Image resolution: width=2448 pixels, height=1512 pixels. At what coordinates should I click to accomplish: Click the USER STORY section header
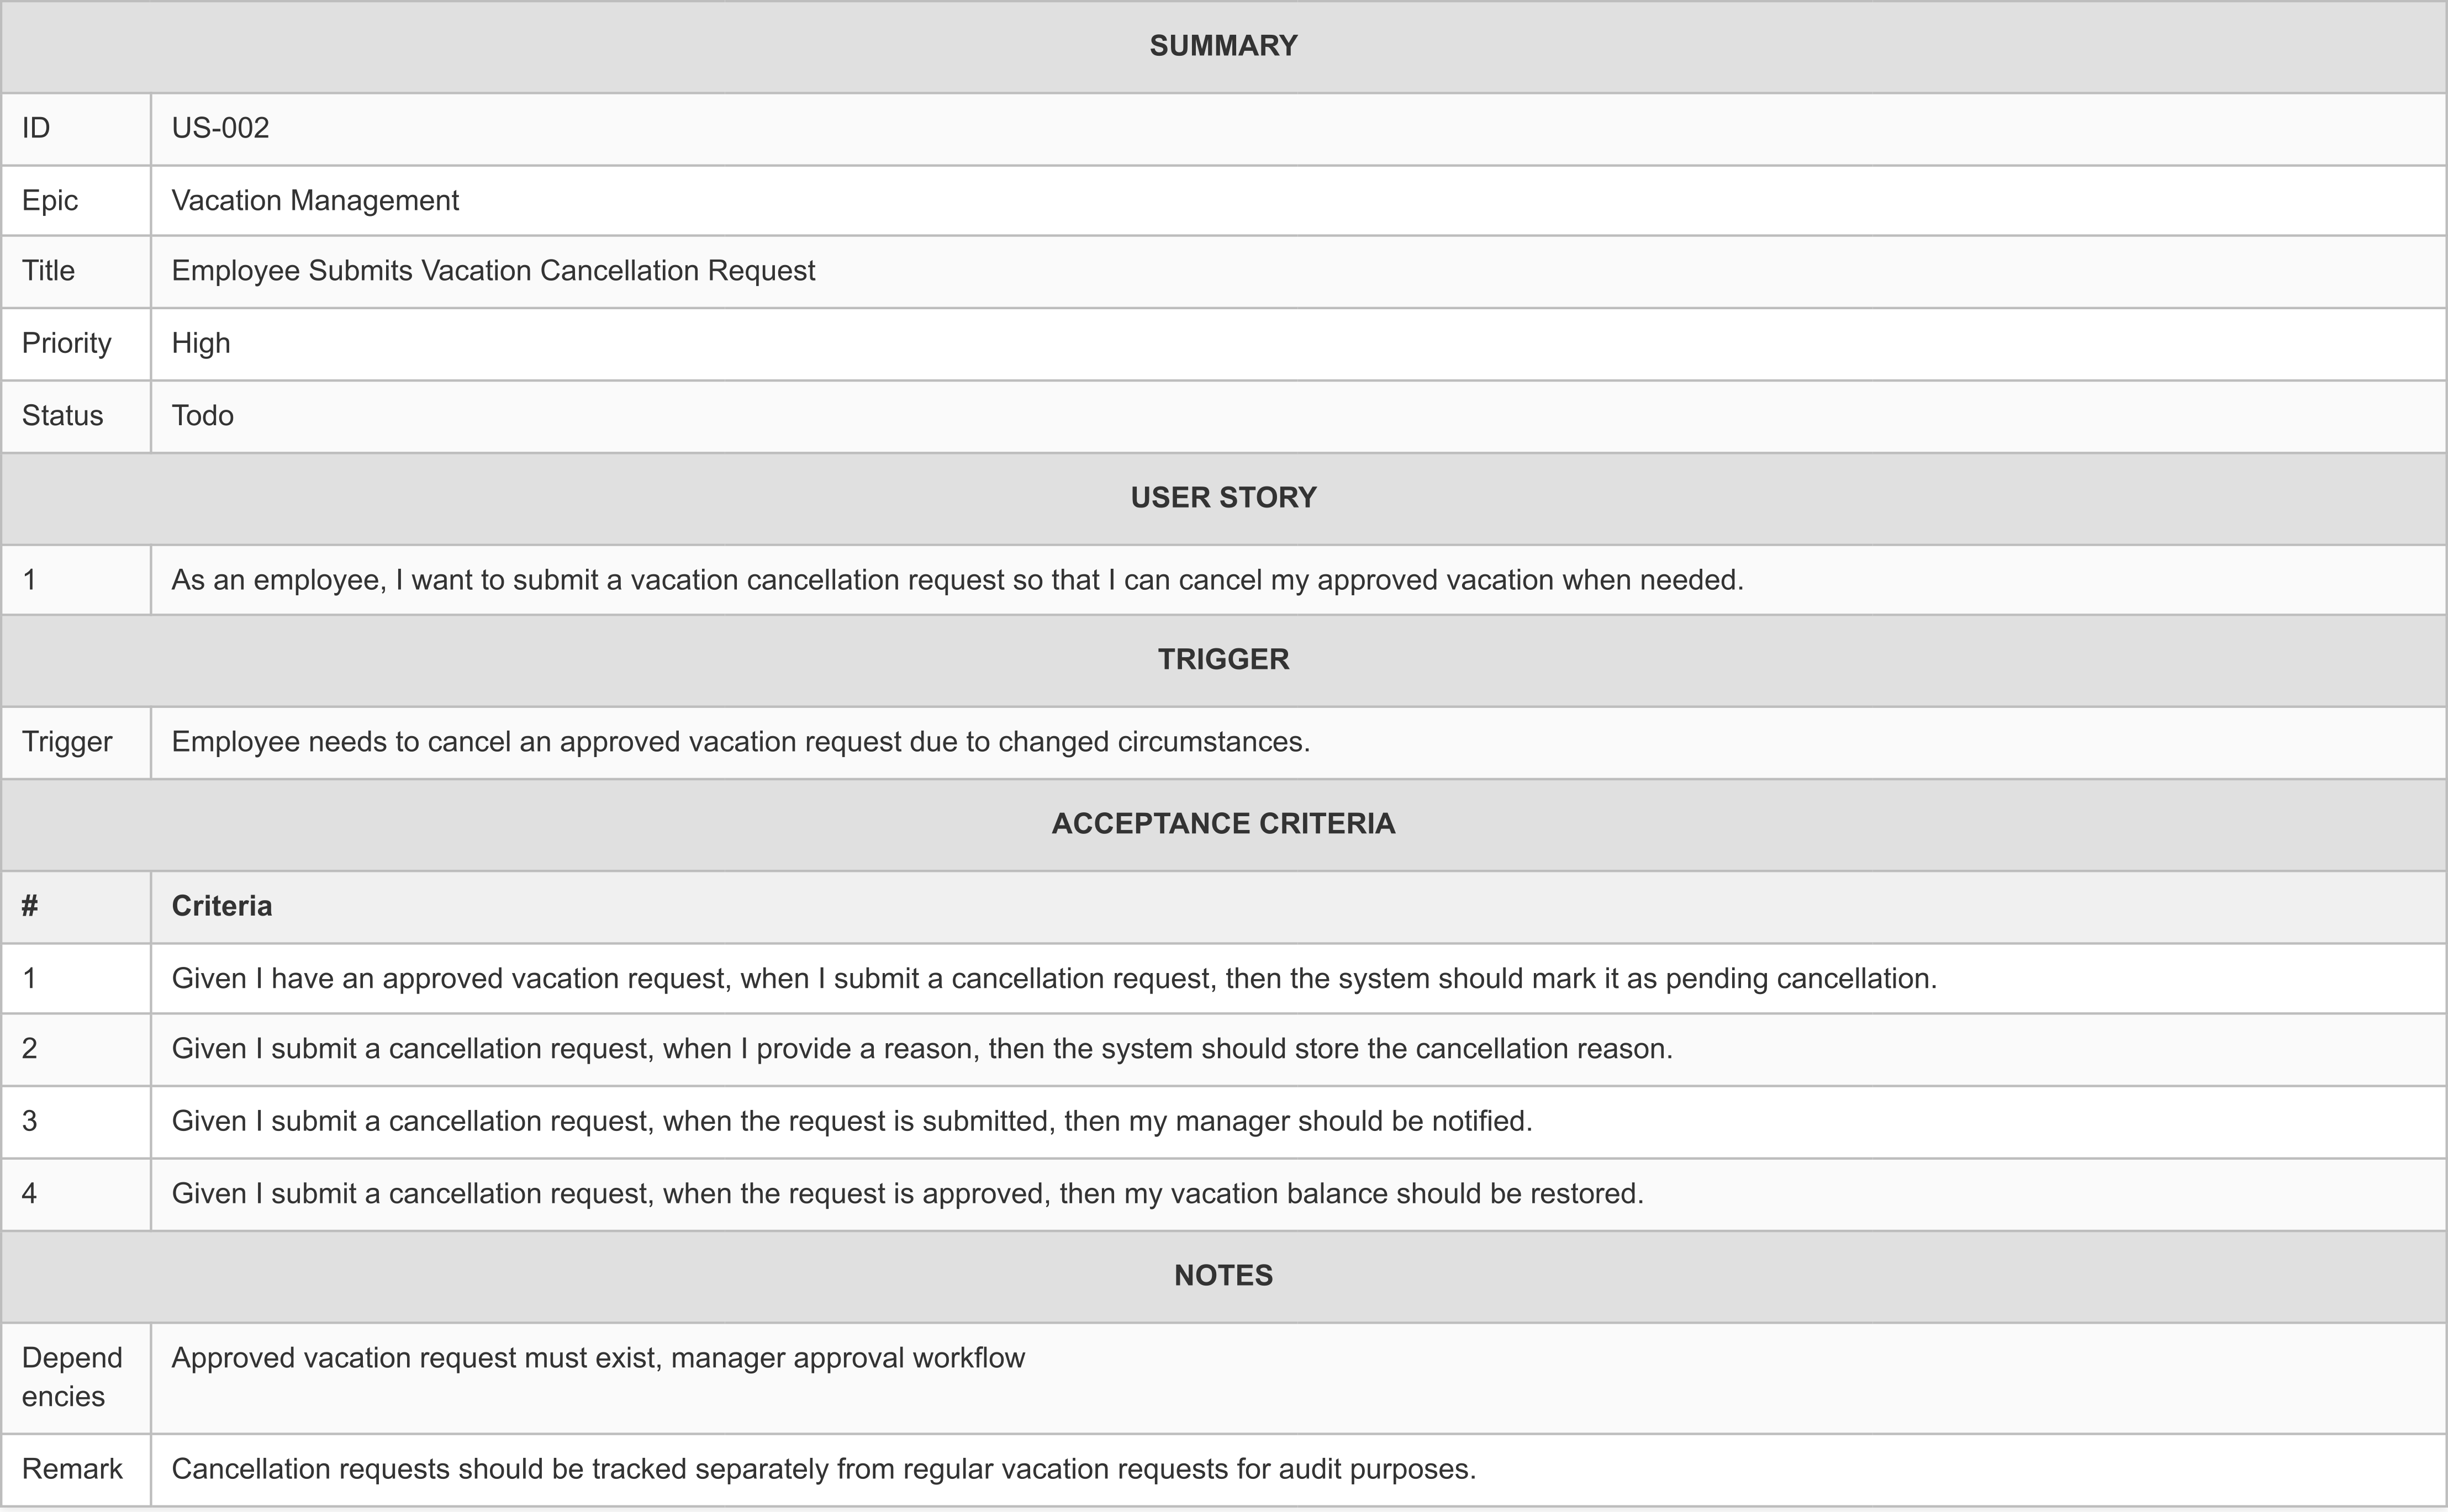click(x=1223, y=497)
